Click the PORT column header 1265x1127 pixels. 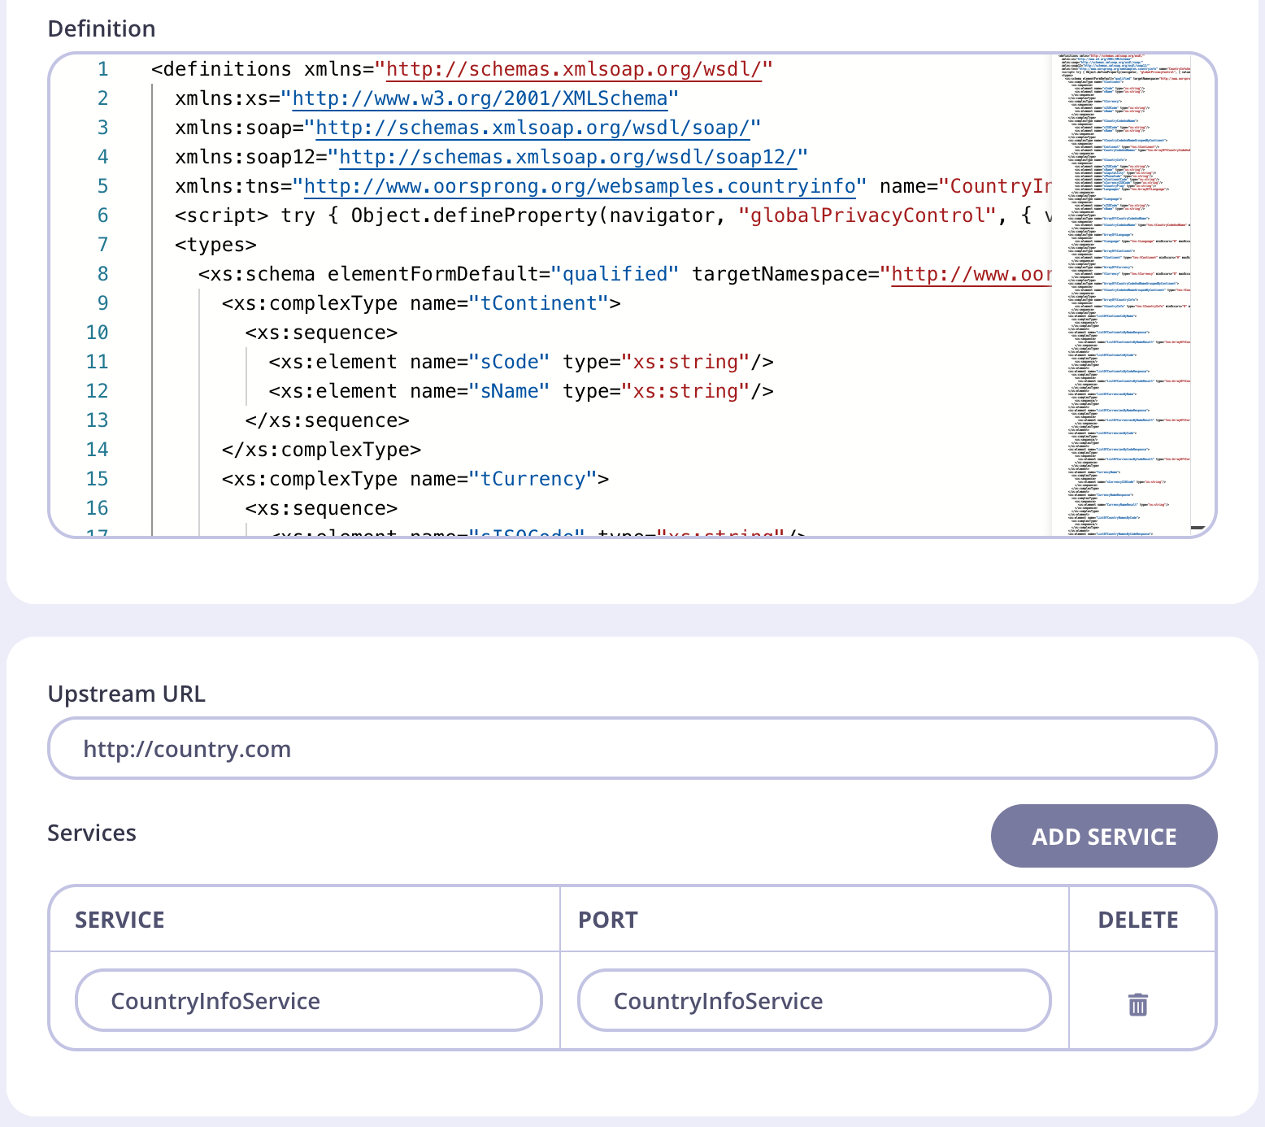[x=607, y=920]
